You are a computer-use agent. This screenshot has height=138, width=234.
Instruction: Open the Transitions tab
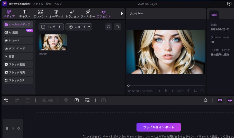72,14
